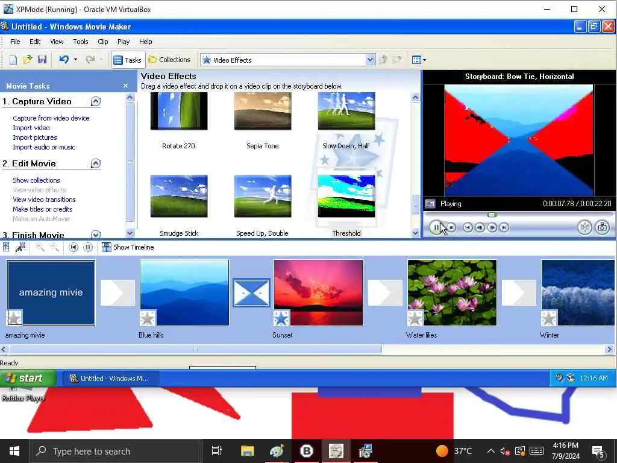Viewport: 617px width, 463px height.
Task: Click the Bow Tie transition cell
Action: 251,292
